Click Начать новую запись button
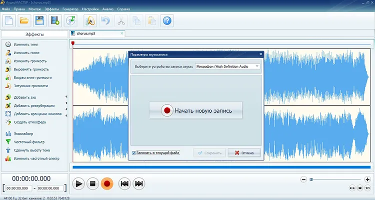This screenshot has height=200, width=375. (196, 111)
